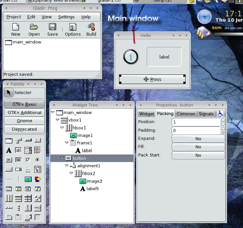Select the Notebook widget in the palette
The width and height of the screenshot is (243, 228).
[9, 217]
